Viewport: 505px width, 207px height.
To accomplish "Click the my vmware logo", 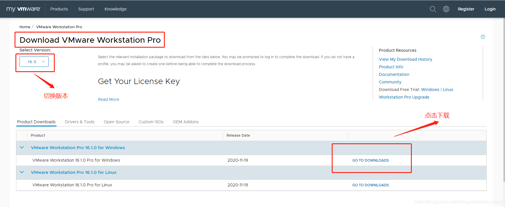I will [23, 9].
